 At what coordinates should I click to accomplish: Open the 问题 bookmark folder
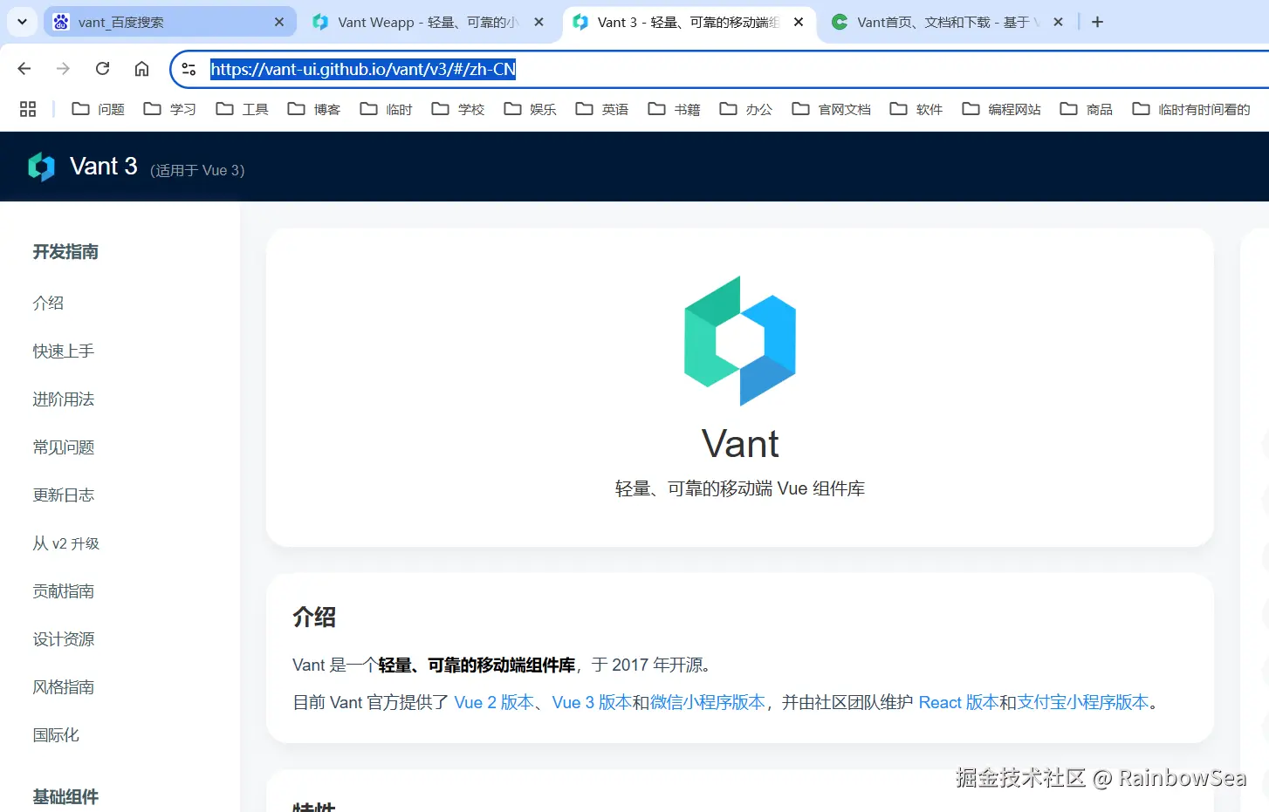pos(98,109)
